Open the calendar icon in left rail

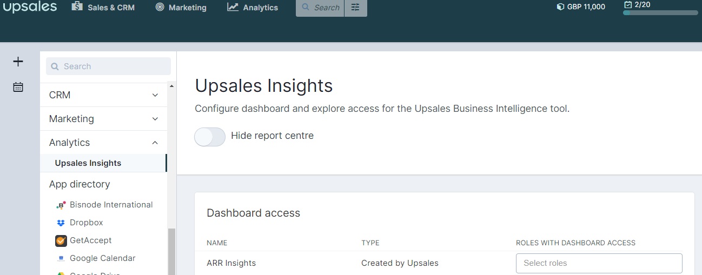(x=18, y=87)
